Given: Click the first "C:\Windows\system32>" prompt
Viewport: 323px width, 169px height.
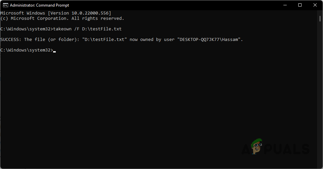Looking at the screenshot, I should click(26, 29).
